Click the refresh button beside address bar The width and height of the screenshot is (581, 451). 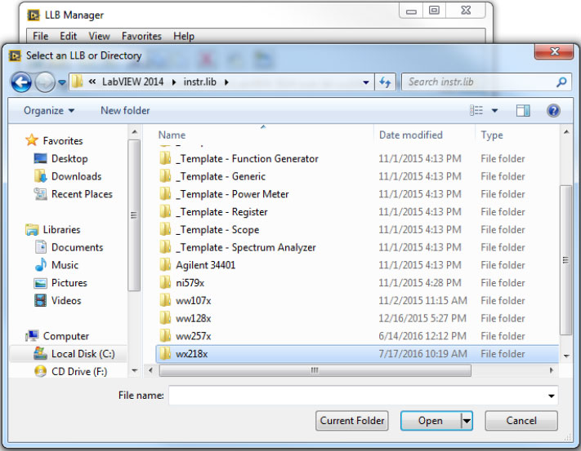point(385,82)
